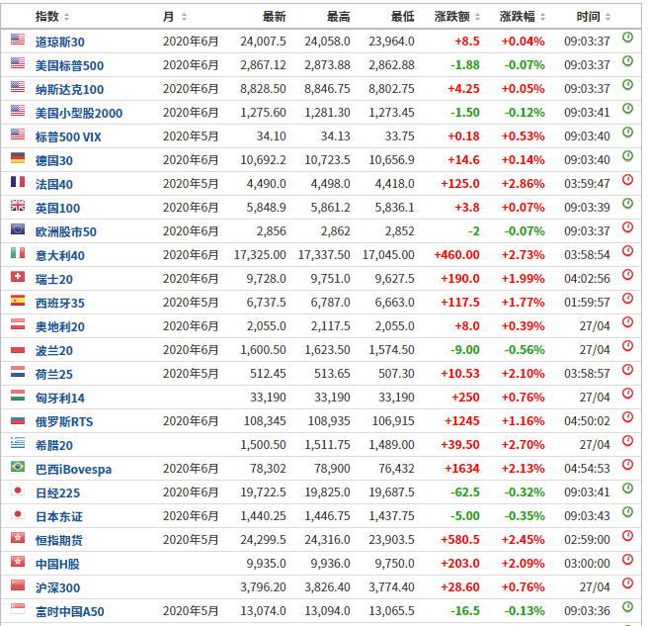Click the US flag next to 道琼斯30

click(x=18, y=39)
